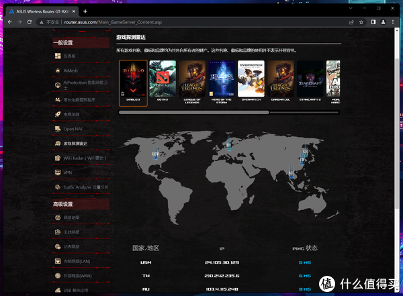
Task: Click the rocket game boost icon
Action: tap(58, 114)
